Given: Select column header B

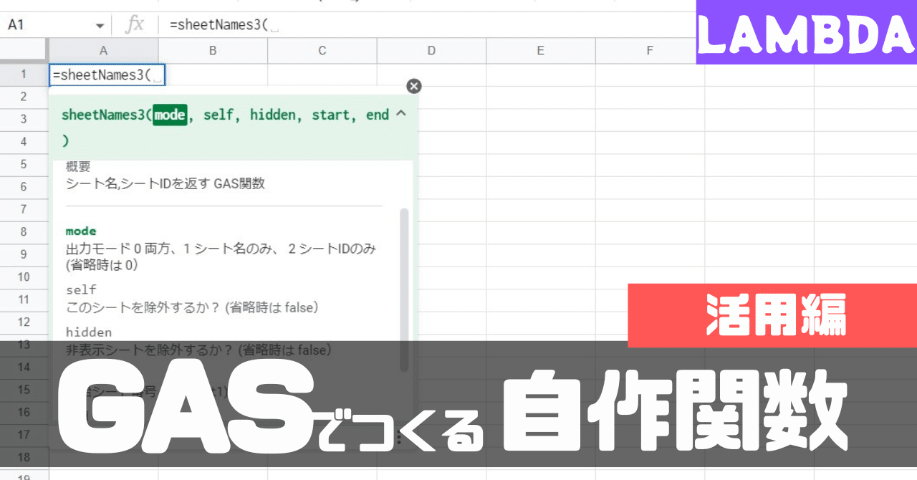Looking at the screenshot, I should click(x=212, y=51).
